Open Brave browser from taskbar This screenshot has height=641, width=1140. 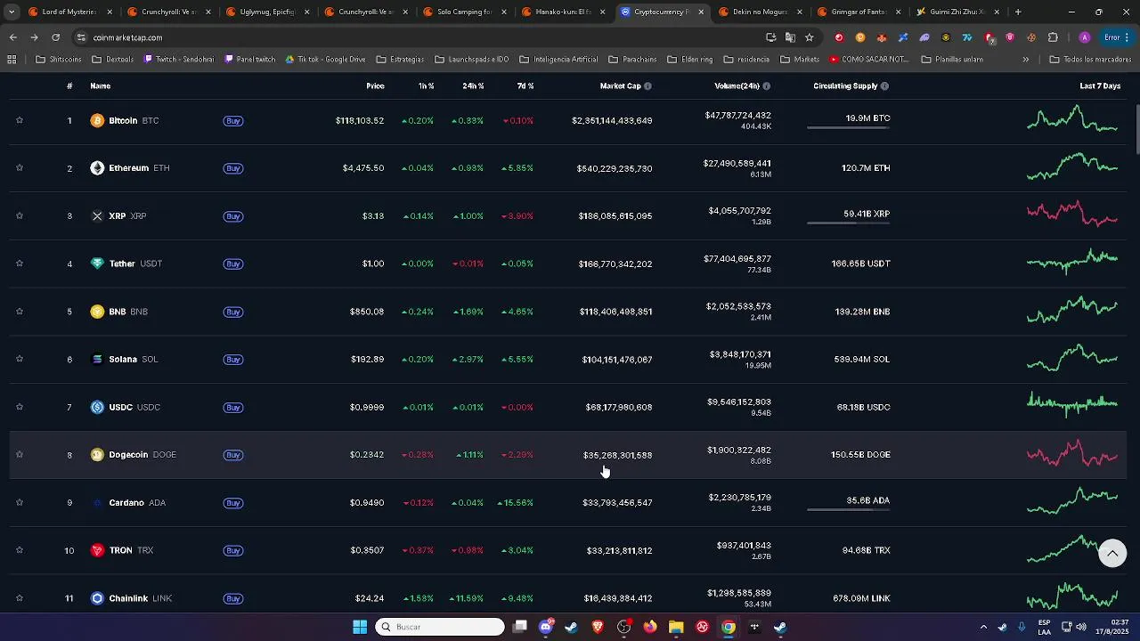598,627
